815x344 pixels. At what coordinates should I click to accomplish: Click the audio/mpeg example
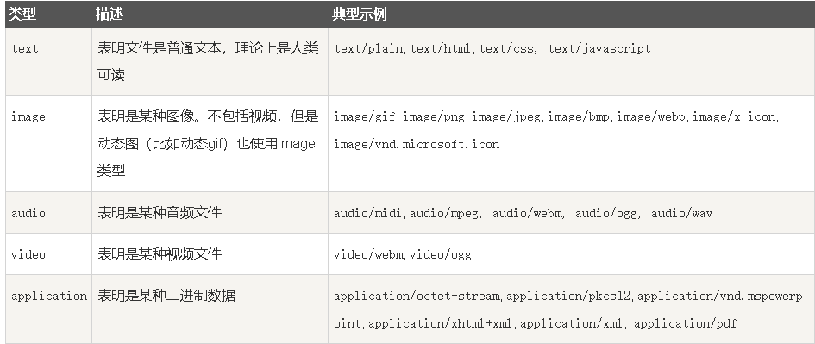[444, 213]
